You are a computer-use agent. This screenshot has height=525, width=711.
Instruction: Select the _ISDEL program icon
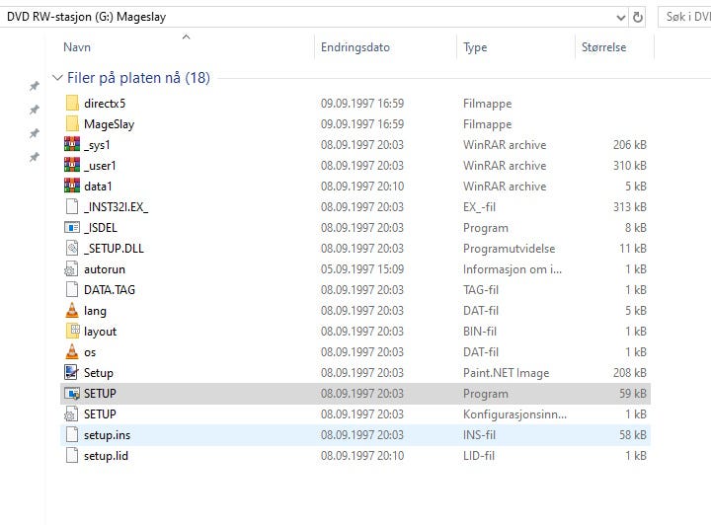coord(72,227)
